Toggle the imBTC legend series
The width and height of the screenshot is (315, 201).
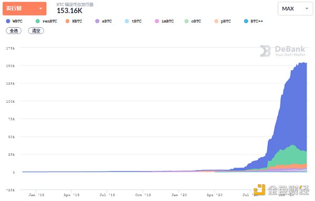tap(164, 21)
